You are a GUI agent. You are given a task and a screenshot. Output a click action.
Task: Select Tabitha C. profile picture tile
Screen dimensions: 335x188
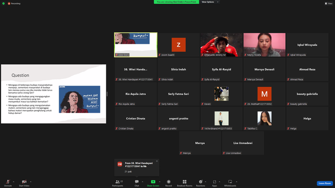click(x=264, y=119)
